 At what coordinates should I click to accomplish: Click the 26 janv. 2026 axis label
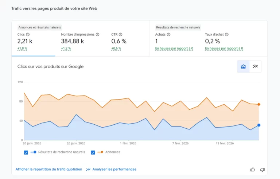click(x=76, y=143)
